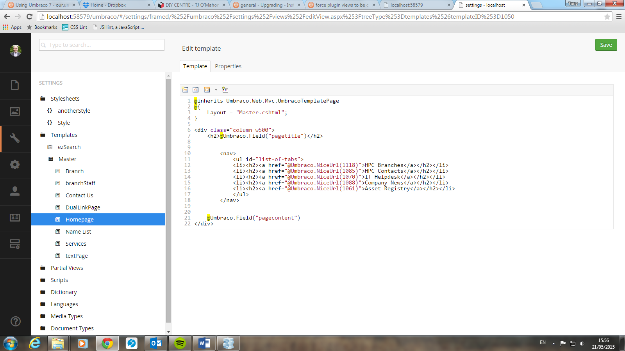Open the Help question mark icon
This screenshot has height=351, width=625.
[15, 321]
